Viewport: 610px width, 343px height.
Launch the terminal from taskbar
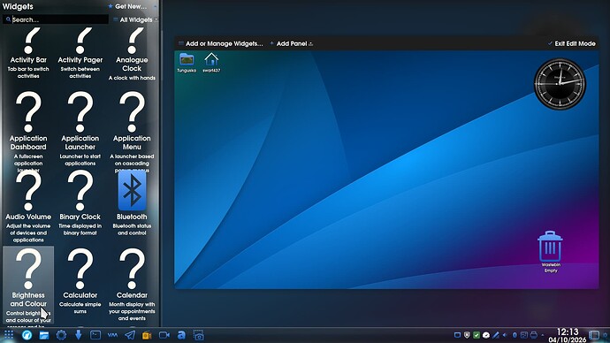(x=95, y=335)
